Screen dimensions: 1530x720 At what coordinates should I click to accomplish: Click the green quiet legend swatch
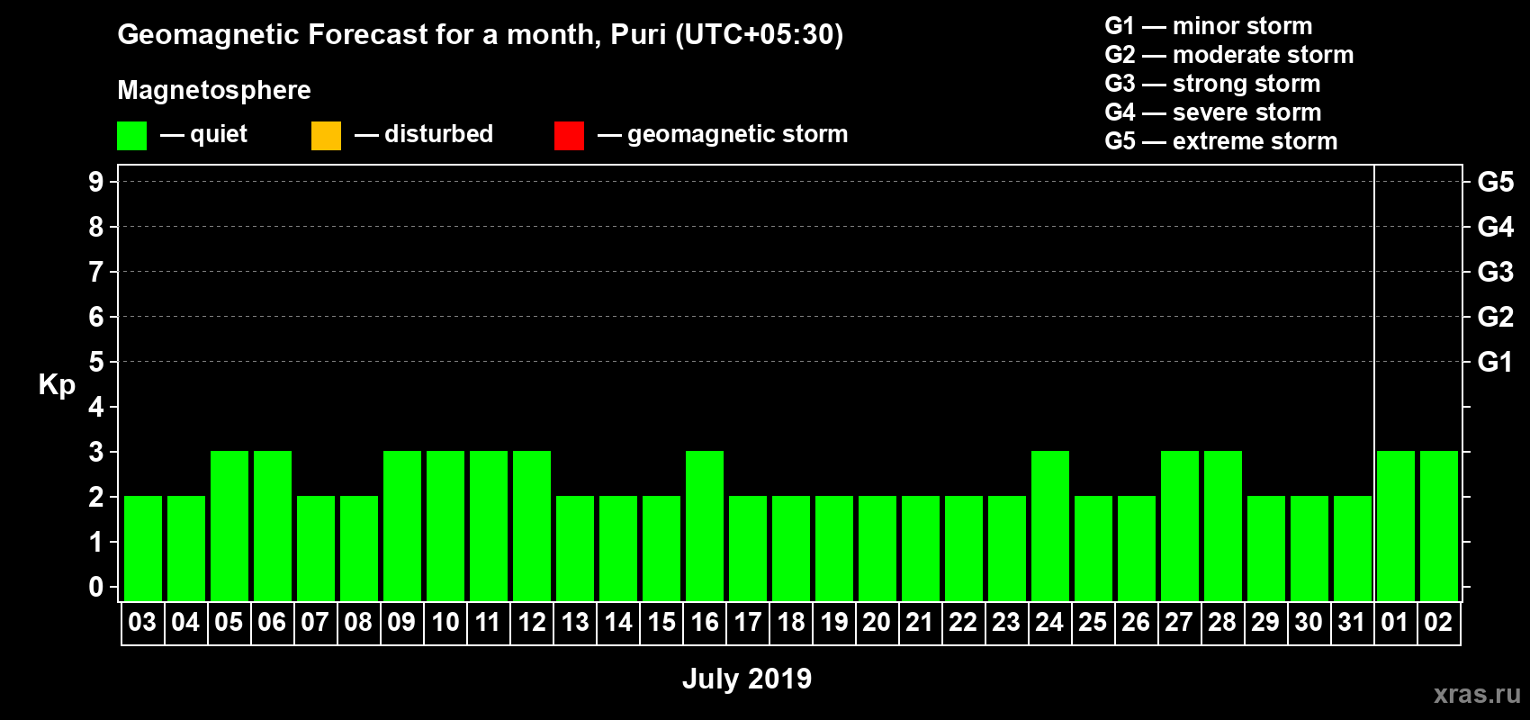[131, 136]
